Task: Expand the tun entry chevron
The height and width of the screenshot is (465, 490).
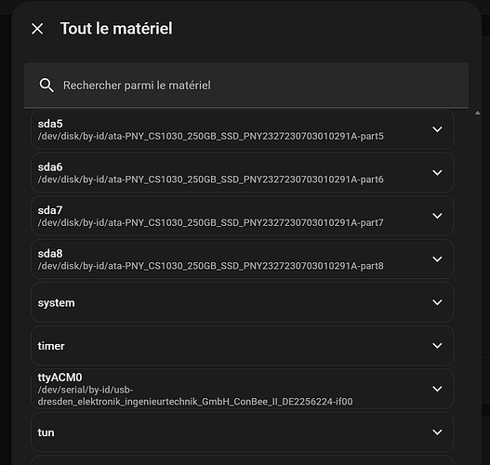Action: [x=437, y=432]
